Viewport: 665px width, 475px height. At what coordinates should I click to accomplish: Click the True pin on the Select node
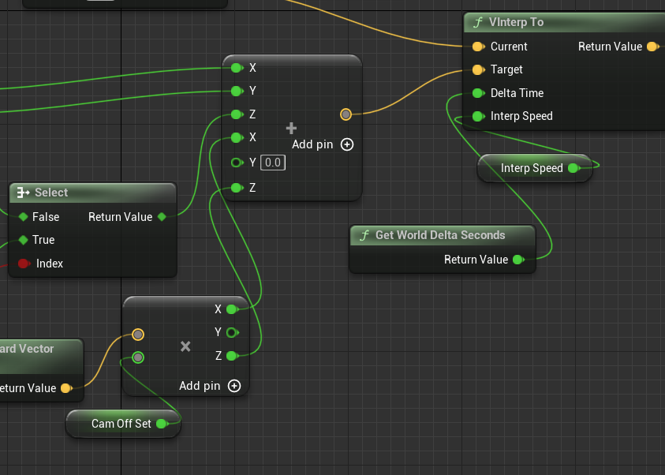tap(24, 240)
